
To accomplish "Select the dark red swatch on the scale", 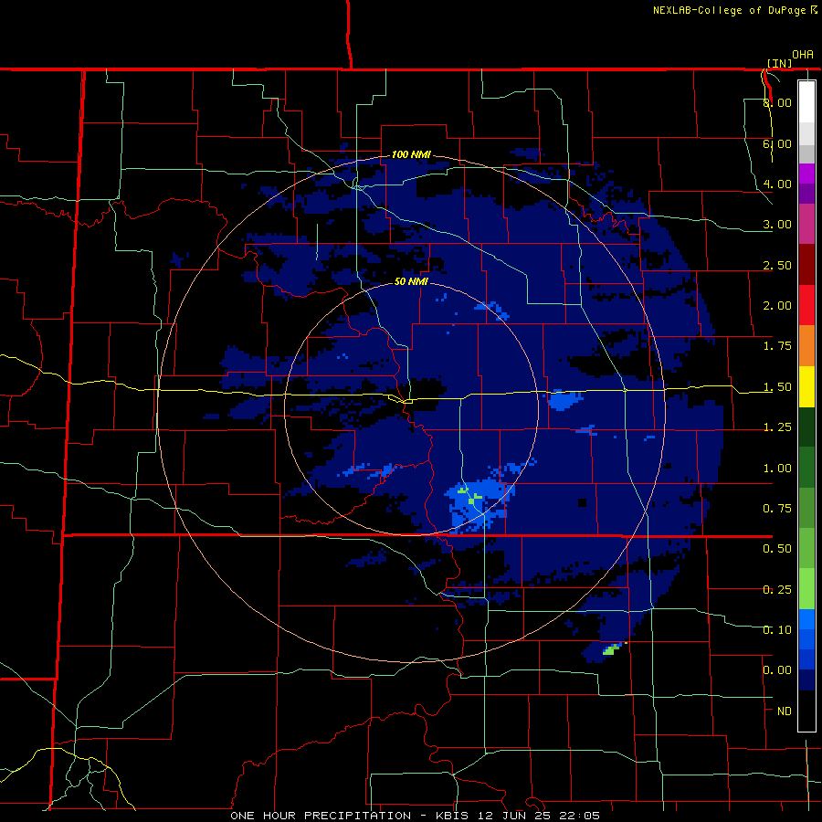I will 806,265.
